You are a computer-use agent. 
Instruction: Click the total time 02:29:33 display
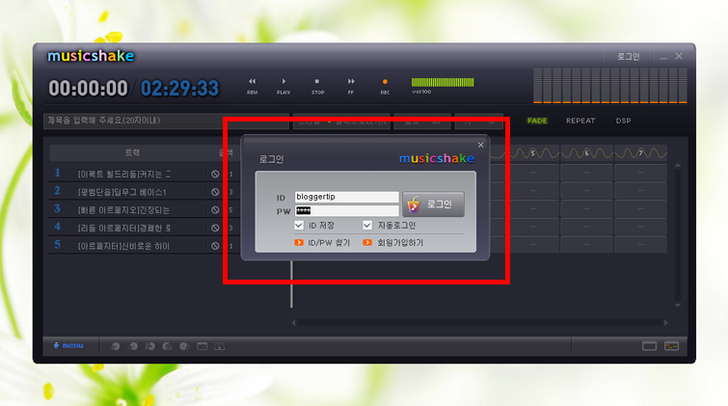point(179,89)
